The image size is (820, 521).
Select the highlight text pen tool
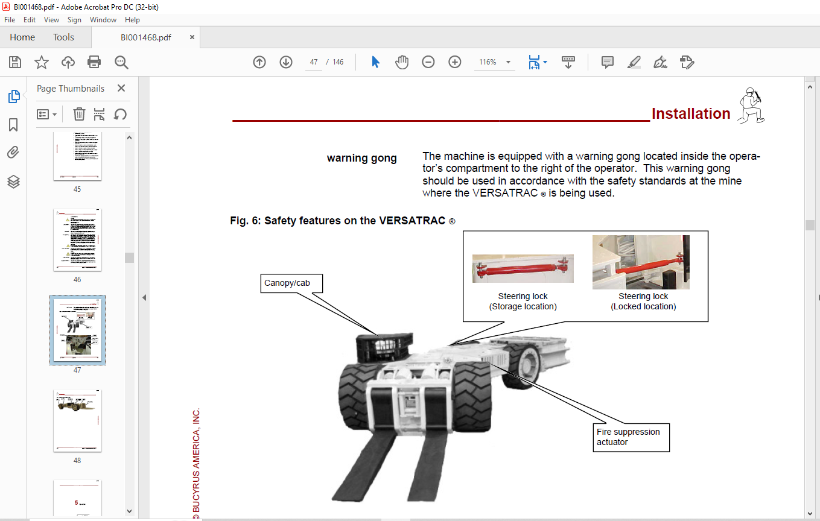[634, 62]
